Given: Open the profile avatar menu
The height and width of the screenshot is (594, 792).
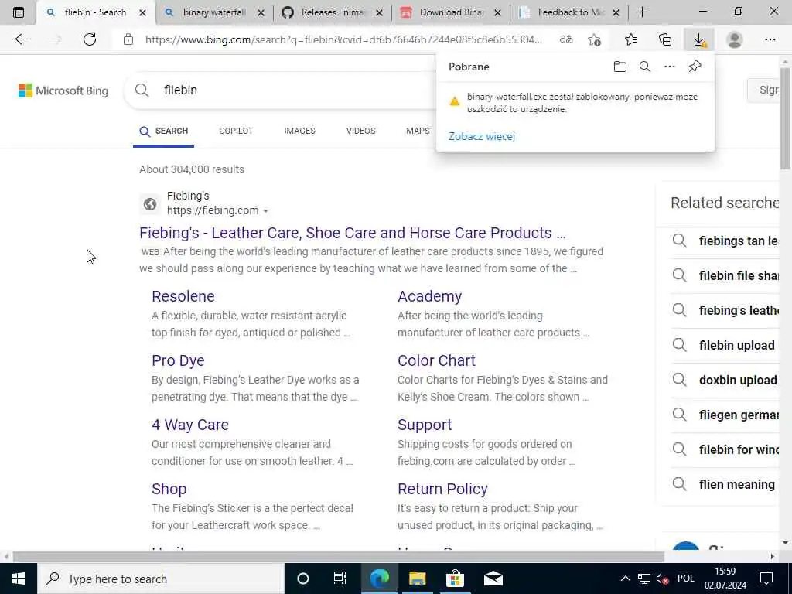Looking at the screenshot, I should pos(734,39).
